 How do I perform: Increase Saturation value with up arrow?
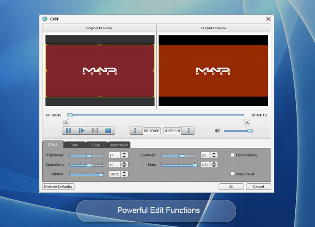124,163
